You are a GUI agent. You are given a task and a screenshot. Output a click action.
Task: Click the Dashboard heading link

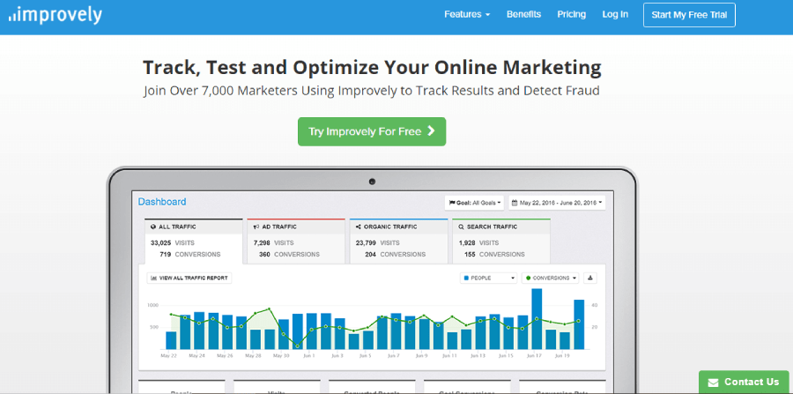[162, 202]
